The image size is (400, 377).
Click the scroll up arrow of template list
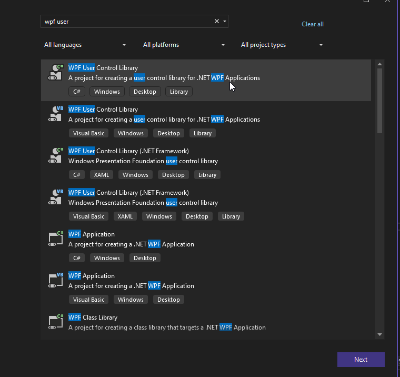pyautogui.click(x=379, y=64)
